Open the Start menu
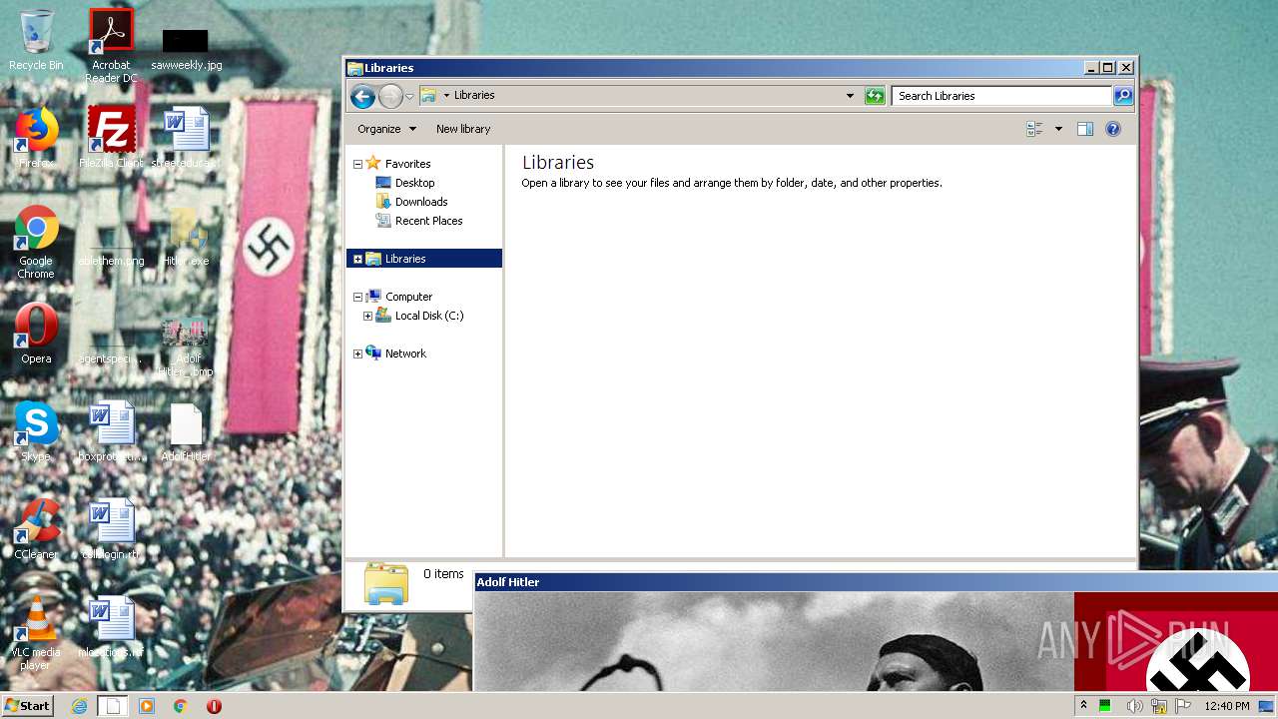Image resolution: width=1278 pixels, height=719 pixels. tap(28, 706)
